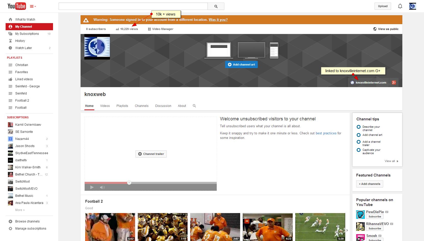Screen dimensions: 424x241
Task: Select My Channel in the sidebar
Action: coord(29,27)
